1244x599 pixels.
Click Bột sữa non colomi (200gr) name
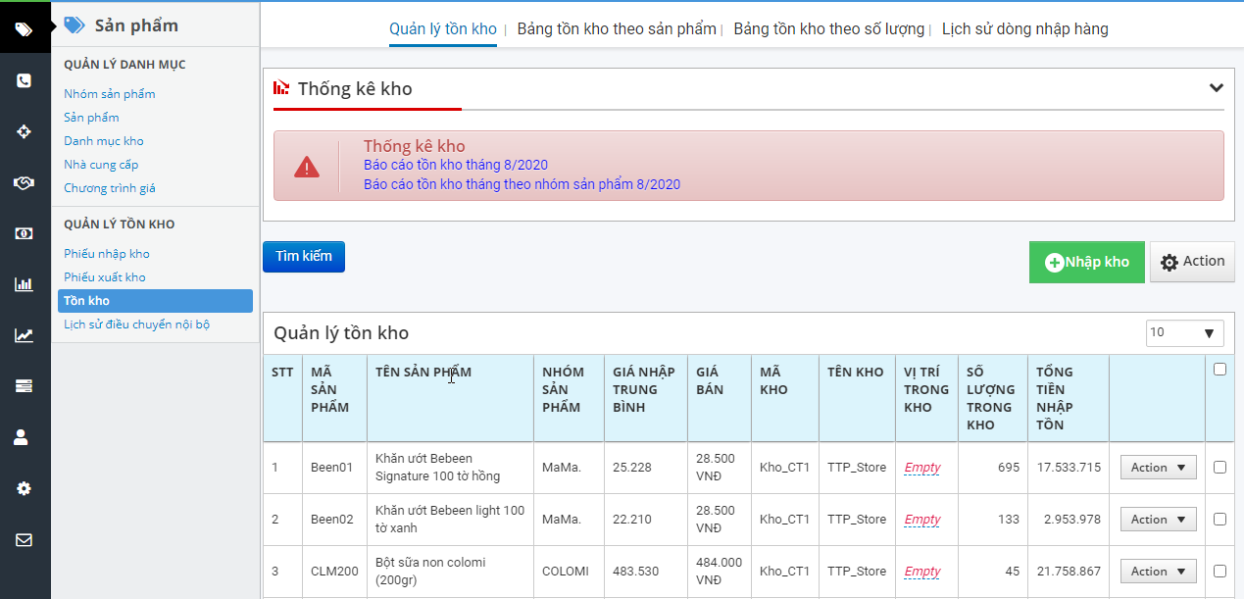(x=430, y=572)
